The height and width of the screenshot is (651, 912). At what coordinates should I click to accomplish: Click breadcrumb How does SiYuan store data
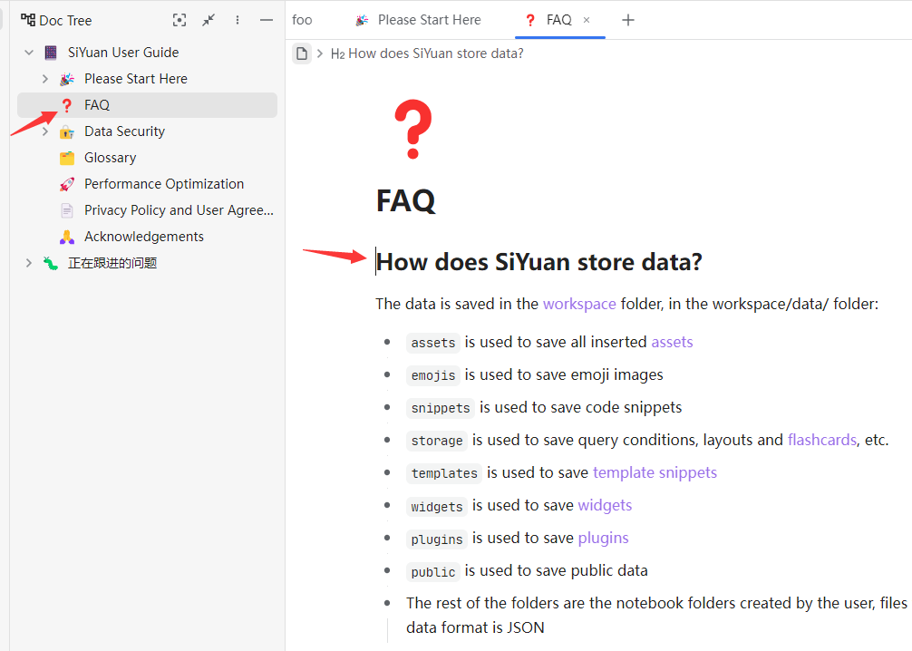click(427, 53)
